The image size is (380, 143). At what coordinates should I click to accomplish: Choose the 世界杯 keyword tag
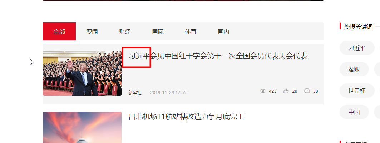click(357, 91)
